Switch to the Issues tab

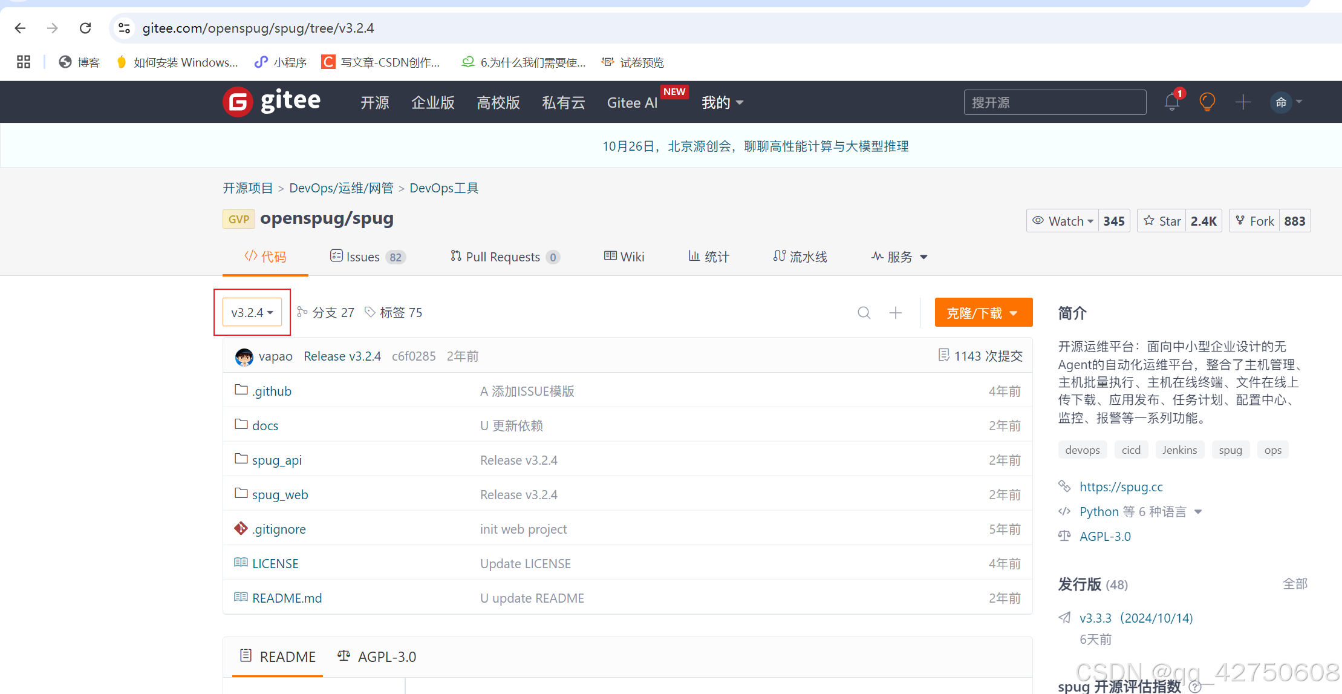[363, 257]
